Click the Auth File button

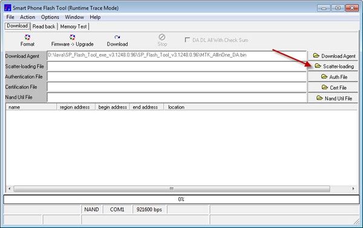[333, 77]
